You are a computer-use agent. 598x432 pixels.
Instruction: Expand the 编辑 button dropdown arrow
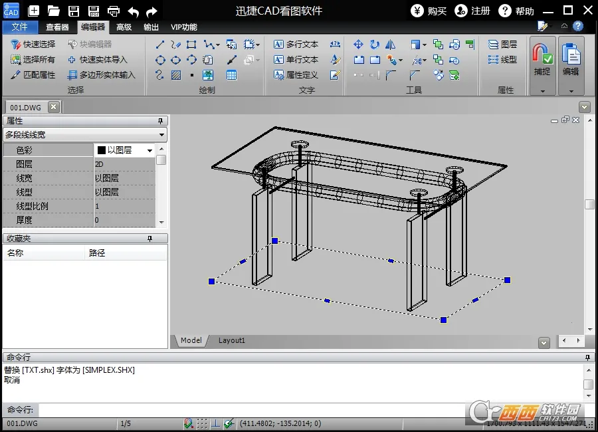tap(571, 91)
